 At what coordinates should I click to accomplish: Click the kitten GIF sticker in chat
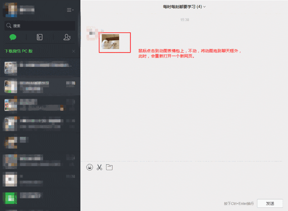pyautogui.click(x=110, y=41)
